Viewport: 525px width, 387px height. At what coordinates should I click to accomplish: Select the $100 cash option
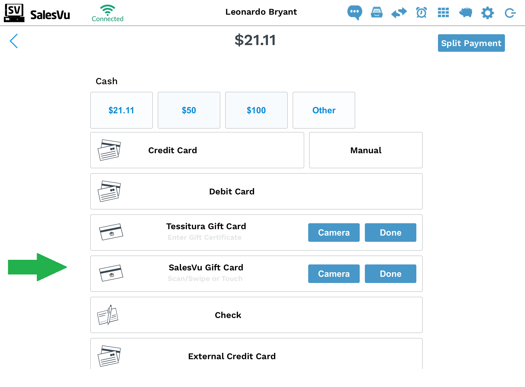(256, 110)
